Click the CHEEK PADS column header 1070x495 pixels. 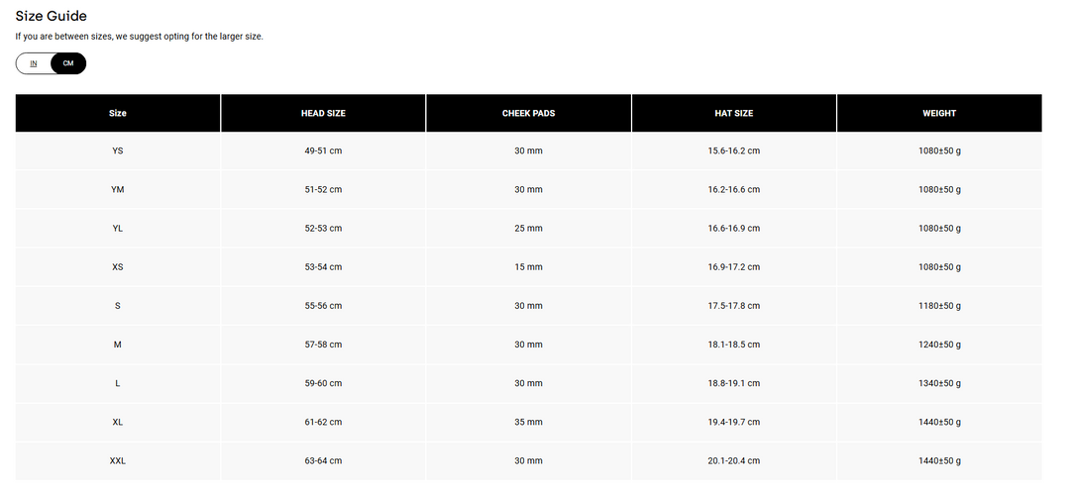tap(528, 113)
